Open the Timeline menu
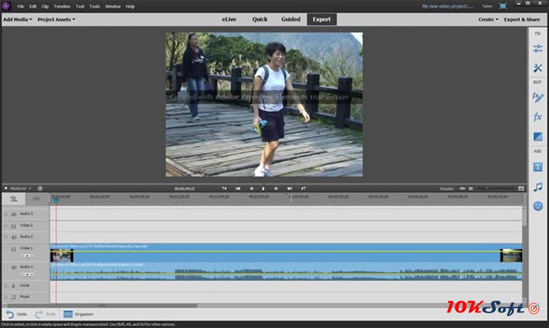 tap(62, 6)
